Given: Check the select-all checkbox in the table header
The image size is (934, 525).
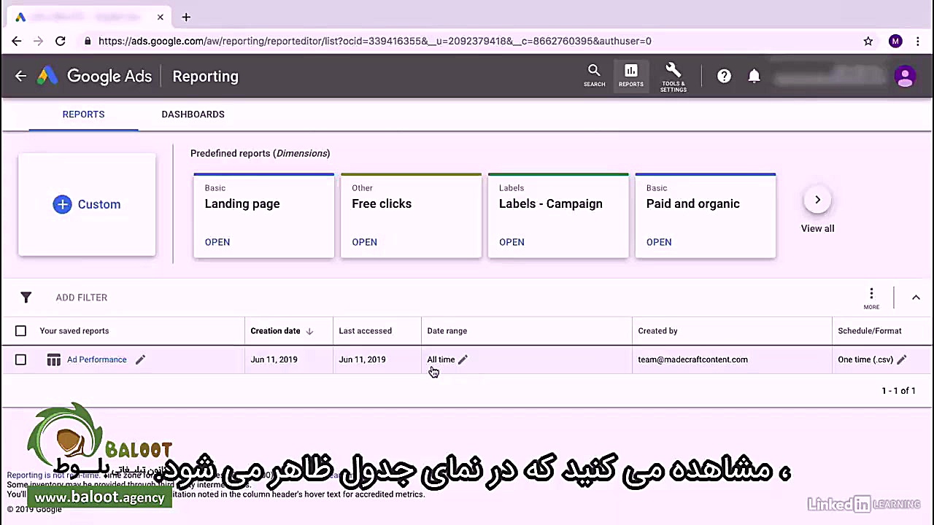Looking at the screenshot, I should pyautogui.click(x=20, y=330).
